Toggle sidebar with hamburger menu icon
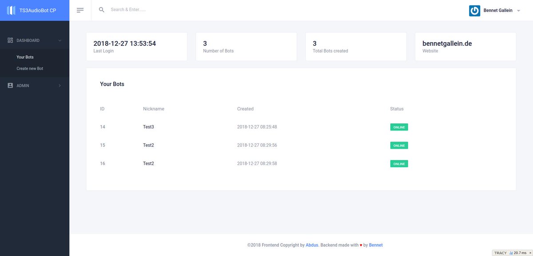 [x=80, y=10]
